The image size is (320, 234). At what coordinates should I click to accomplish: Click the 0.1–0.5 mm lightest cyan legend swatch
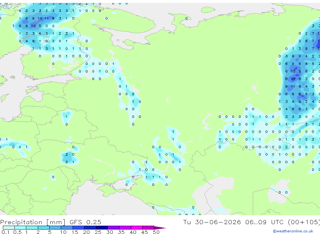[9, 228]
